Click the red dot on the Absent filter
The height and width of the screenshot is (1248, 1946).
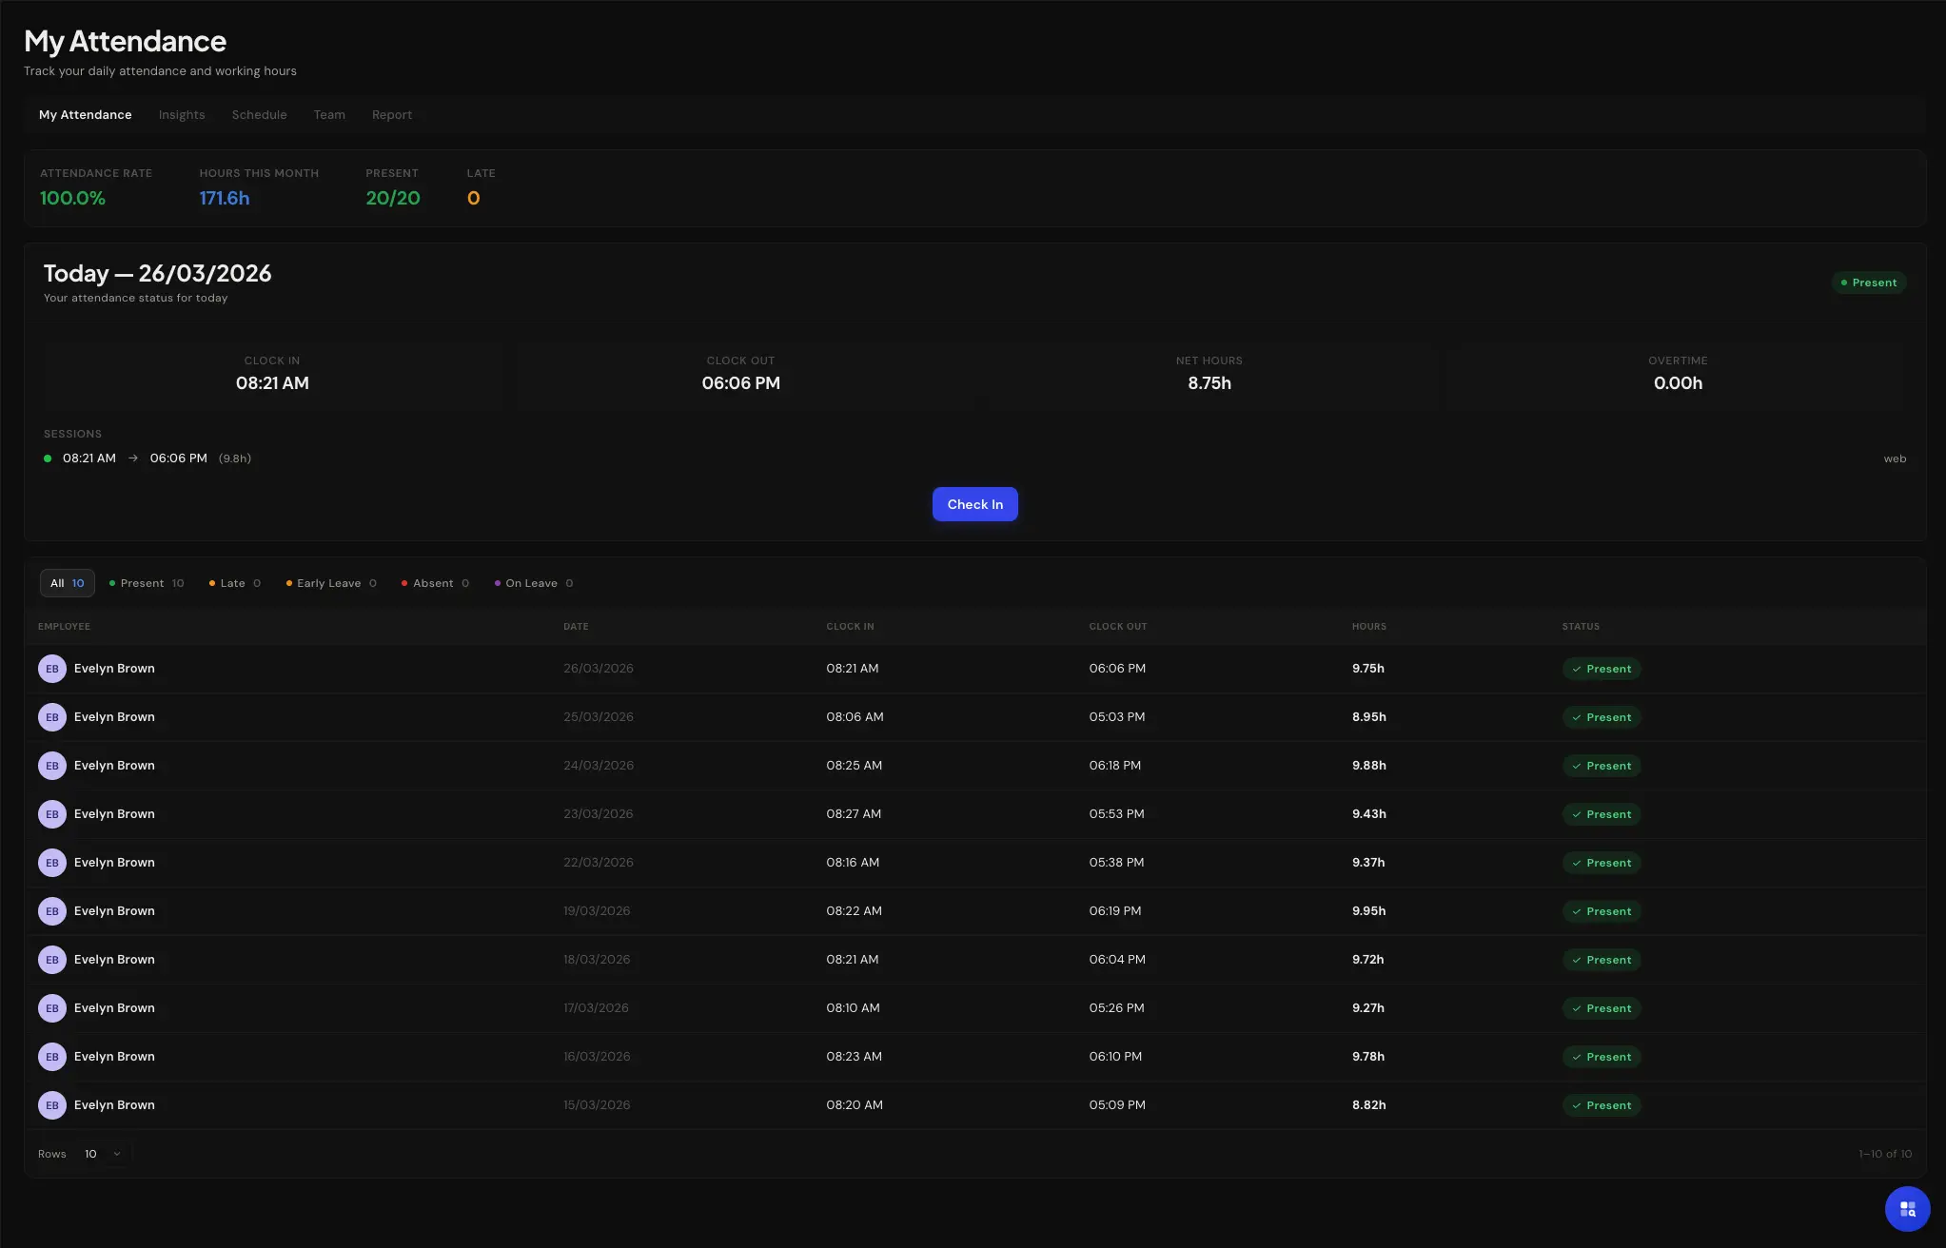[405, 583]
